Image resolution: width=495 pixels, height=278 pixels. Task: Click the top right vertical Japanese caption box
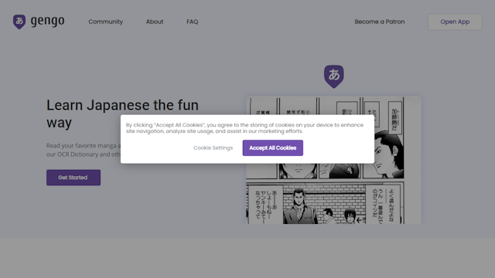coord(395,117)
